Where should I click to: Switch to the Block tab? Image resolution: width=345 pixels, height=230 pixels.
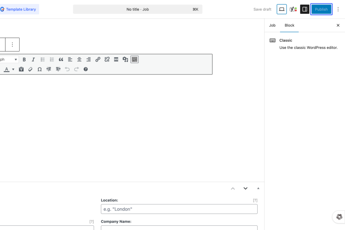(289, 25)
